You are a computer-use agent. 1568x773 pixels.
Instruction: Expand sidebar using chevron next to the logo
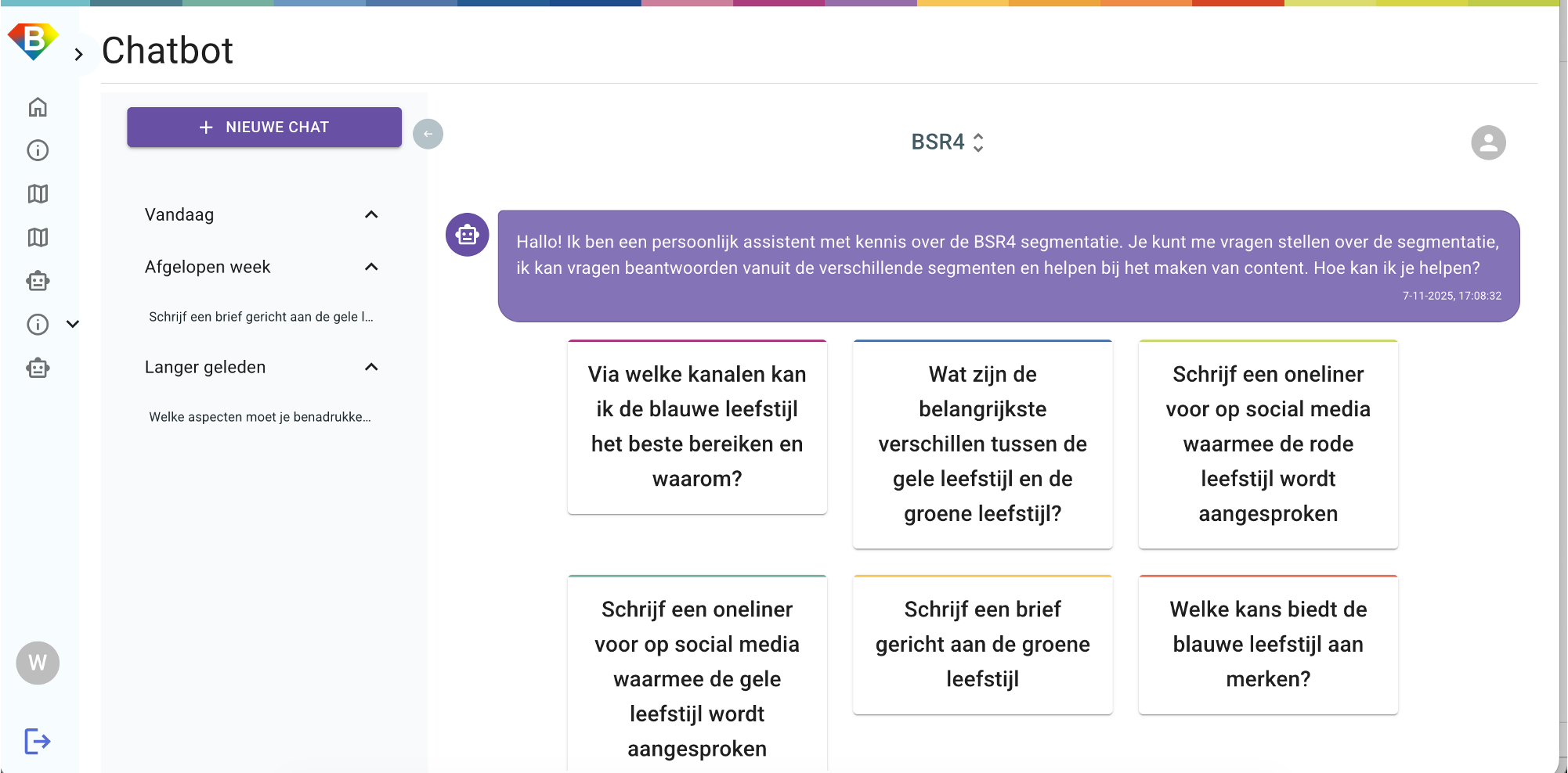(x=78, y=55)
